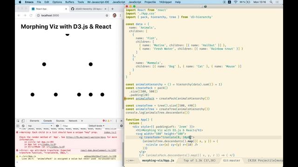Open the Chrome profile avatar
This screenshot has width=298, height=167.
click(x=115, y=15)
